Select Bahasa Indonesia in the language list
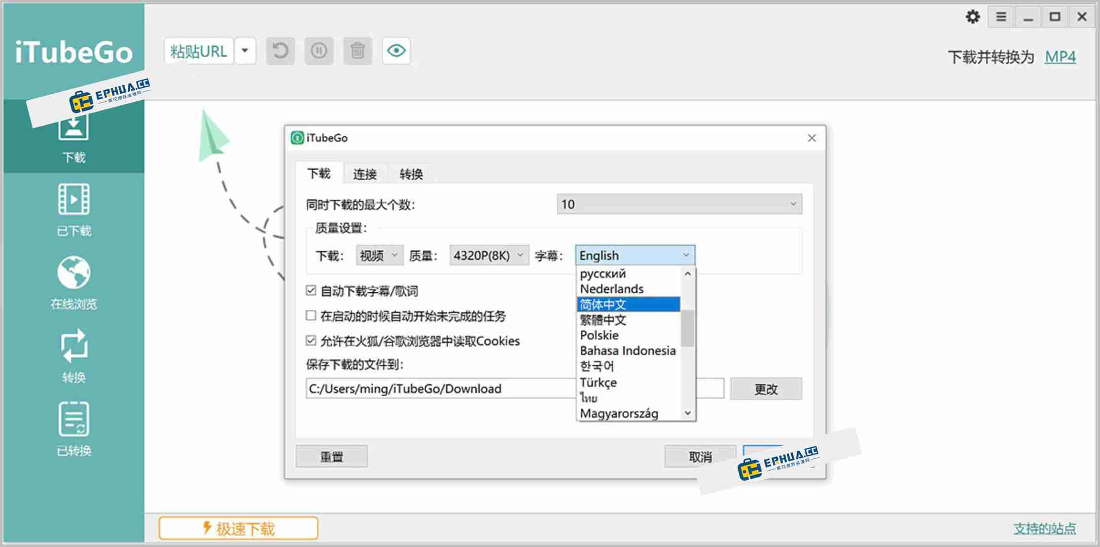This screenshot has height=547, width=1100. 629,351
